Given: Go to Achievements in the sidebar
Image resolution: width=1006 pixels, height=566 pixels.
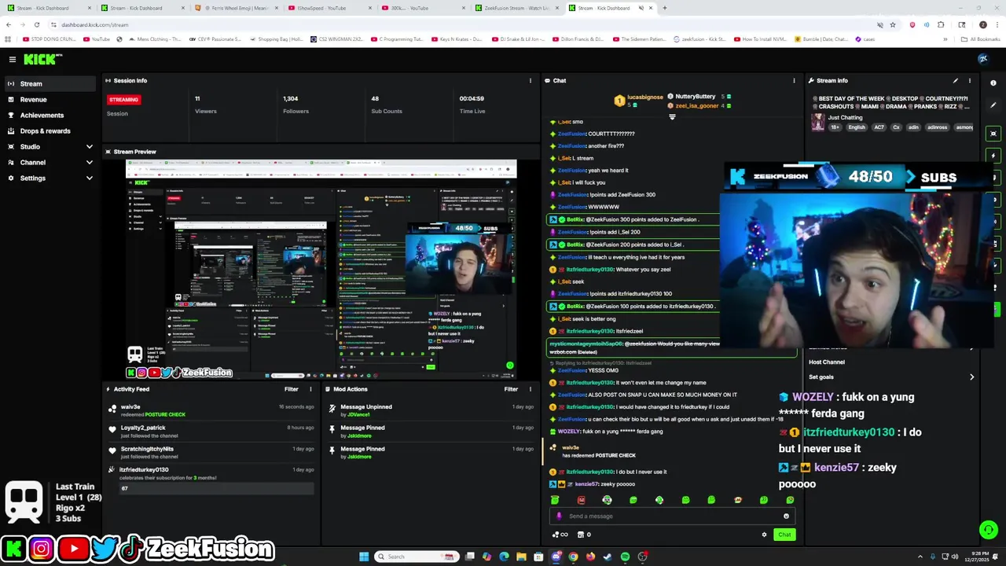Looking at the screenshot, I should click(x=49, y=116).
